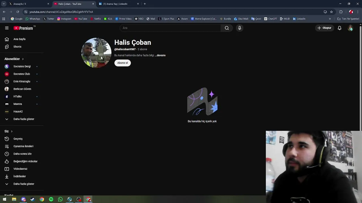The image size is (362, 203).
Task: Open the Kick bookmark
Action: (x=108, y=19)
